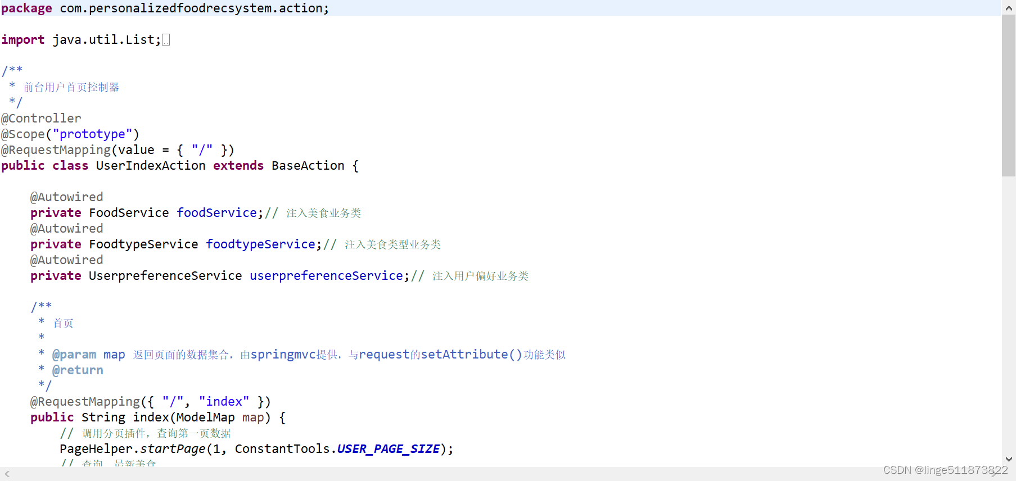Click the import keyword
1016x481 pixels.
[x=23, y=40]
